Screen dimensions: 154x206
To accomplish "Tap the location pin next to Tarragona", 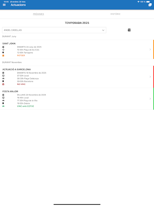I will pos(3,53).
